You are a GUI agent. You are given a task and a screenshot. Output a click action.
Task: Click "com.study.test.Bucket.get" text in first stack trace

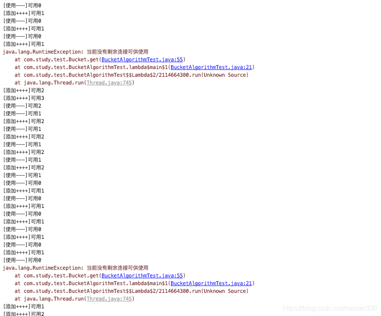pyautogui.click(x=61, y=60)
